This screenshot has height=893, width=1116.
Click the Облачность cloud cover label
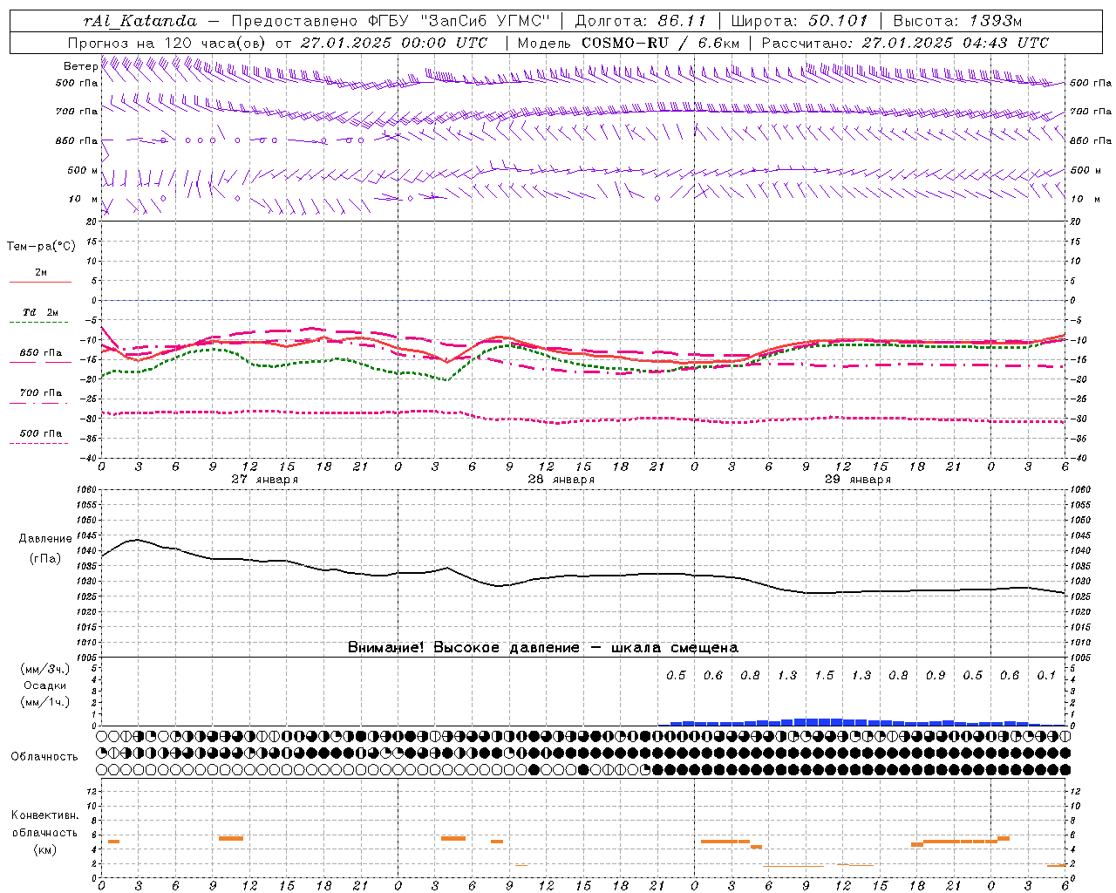pyautogui.click(x=44, y=757)
